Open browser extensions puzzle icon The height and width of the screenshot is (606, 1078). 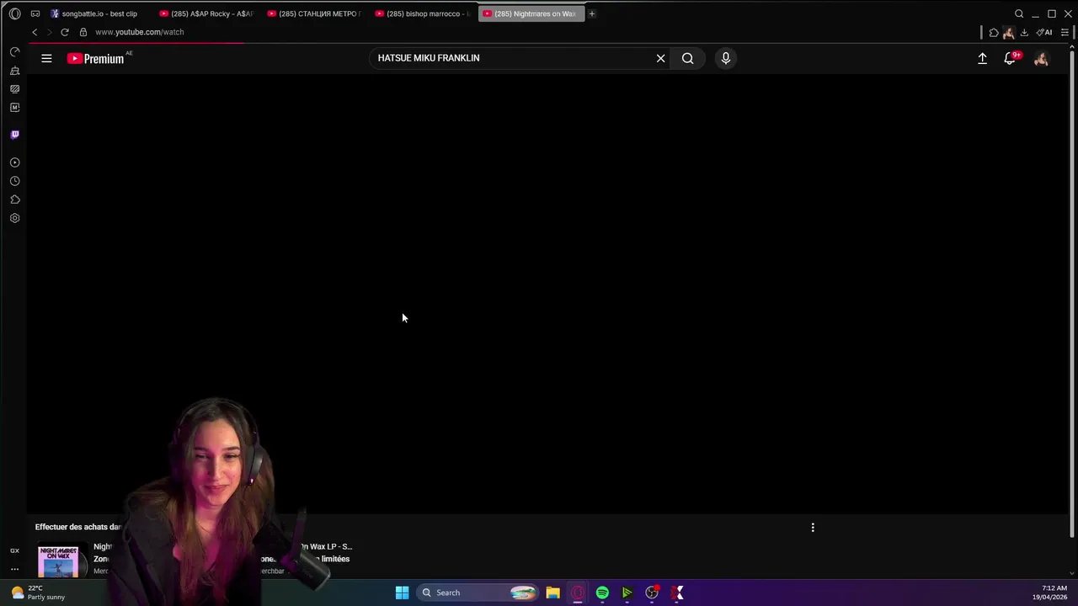(994, 32)
